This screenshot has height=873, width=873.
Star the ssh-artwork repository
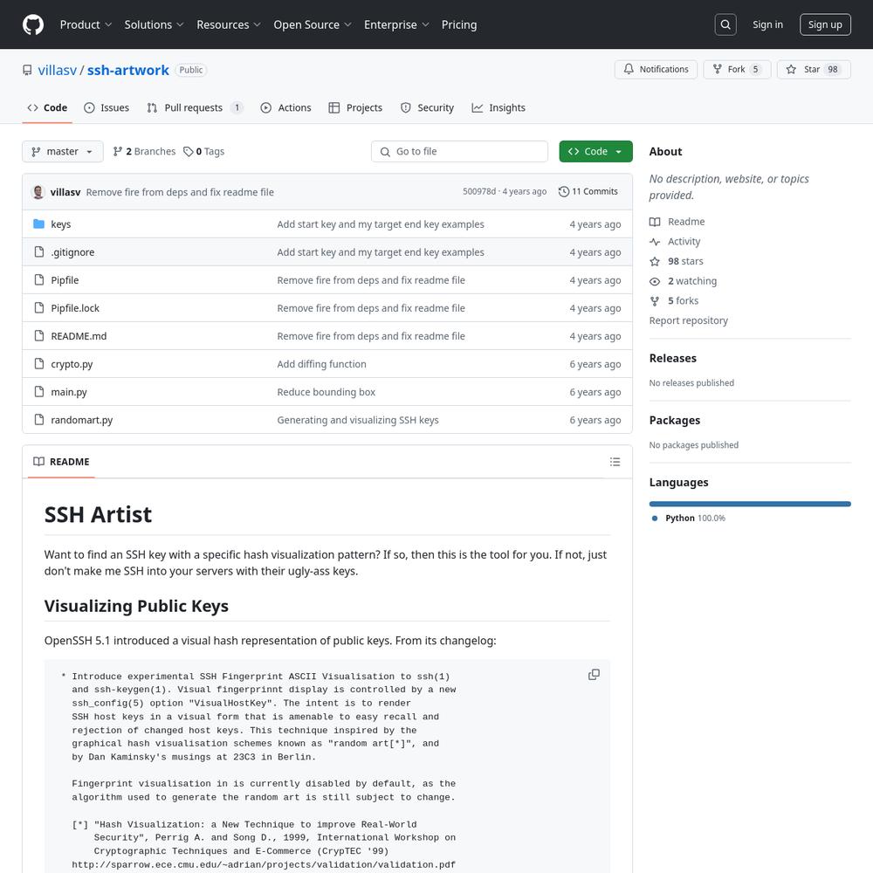point(814,69)
